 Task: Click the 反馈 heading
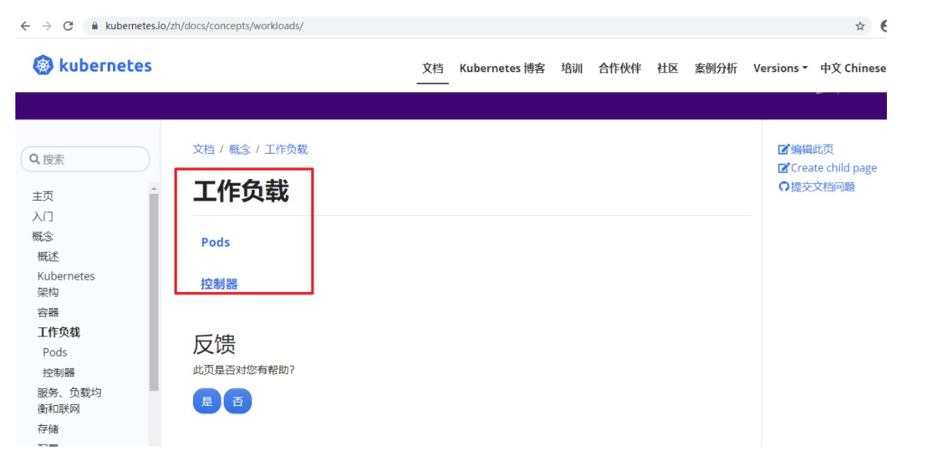click(x=214, y=344)
